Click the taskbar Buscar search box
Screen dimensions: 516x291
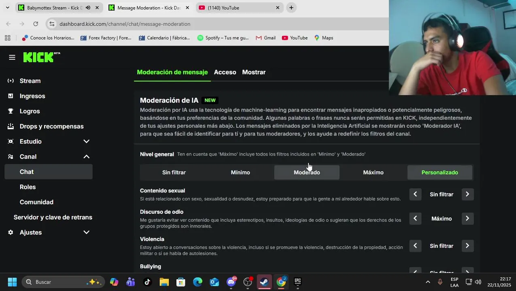(64, 282)
